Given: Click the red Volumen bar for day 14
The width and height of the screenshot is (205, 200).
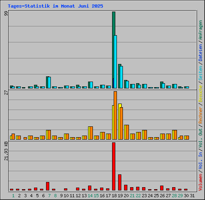Looking at the screenshot, I should point(90,188).
